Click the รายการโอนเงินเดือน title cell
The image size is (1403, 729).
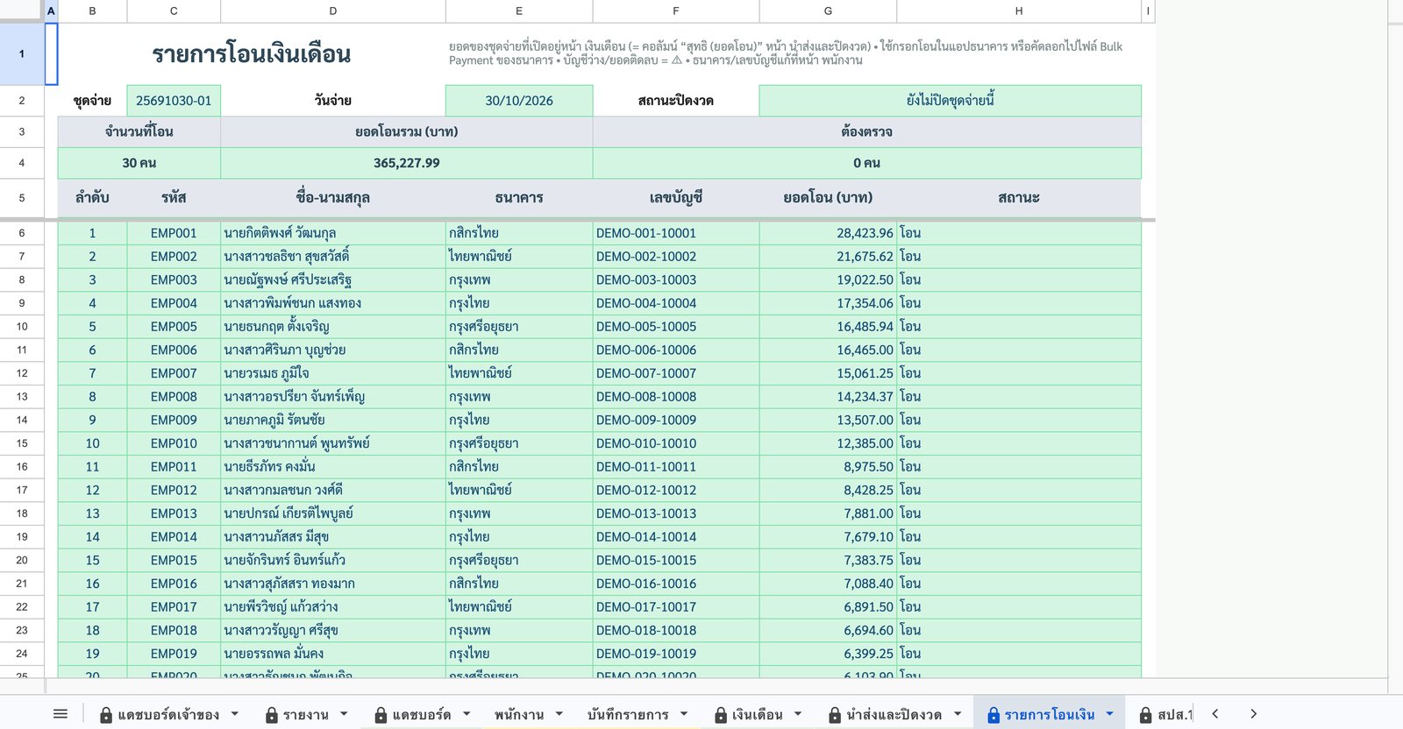pos(252,53)
